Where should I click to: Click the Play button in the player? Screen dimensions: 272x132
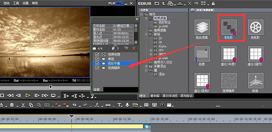[28, 96]
